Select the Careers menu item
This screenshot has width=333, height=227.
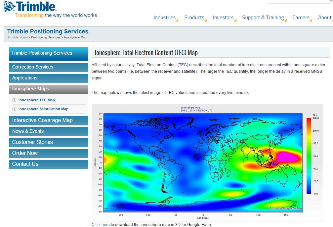click(x=301, y=17)
